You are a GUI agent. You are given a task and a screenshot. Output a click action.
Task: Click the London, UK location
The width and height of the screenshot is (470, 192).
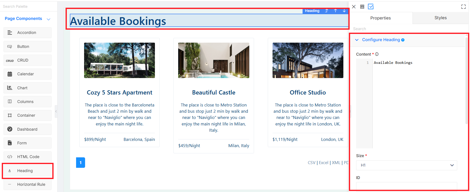[332, 139]
